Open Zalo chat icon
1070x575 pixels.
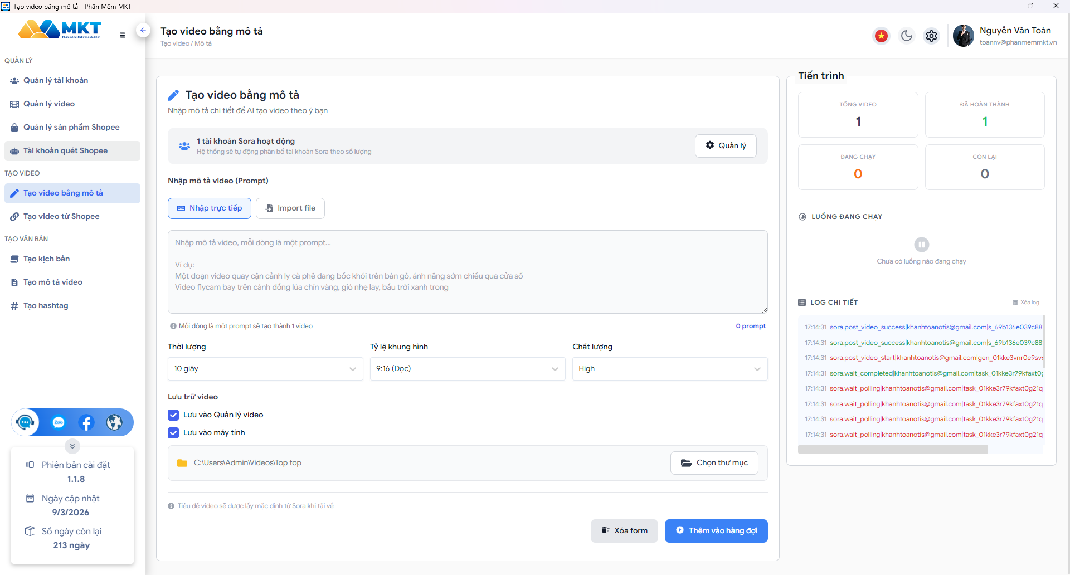point(59,422)
